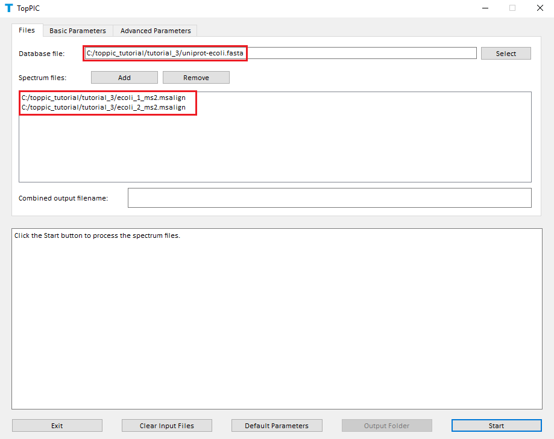Minimize the TopPIC window
The image size is (554, 439).
[x=485, y=8]
